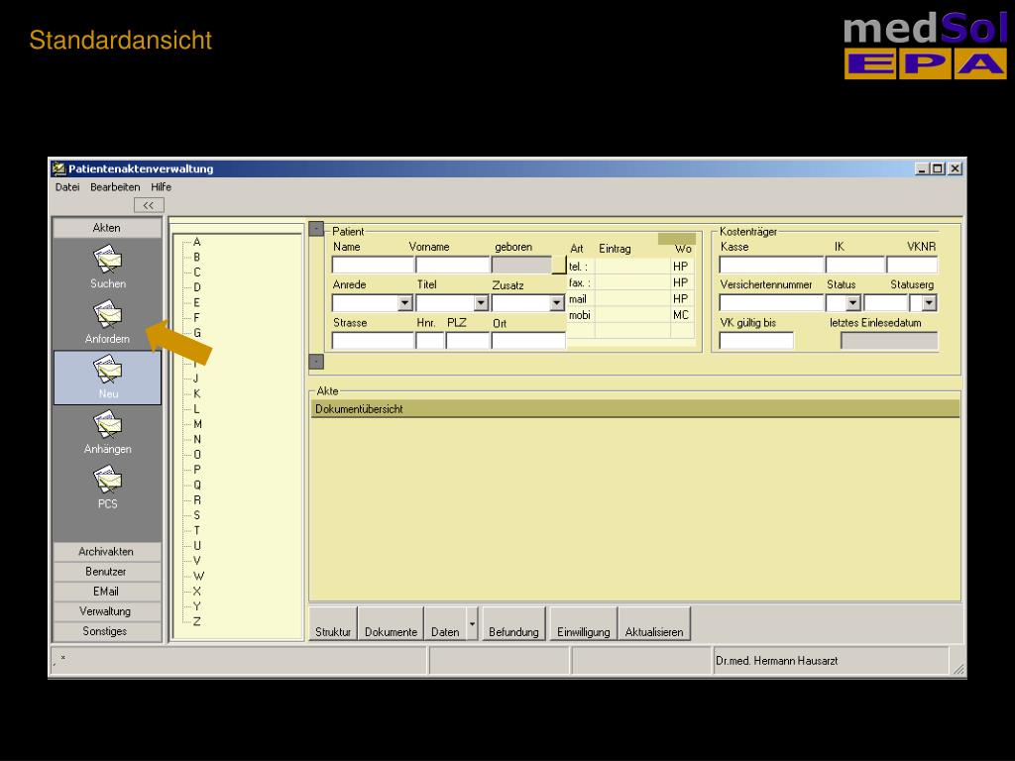
Task: Open the Sonstiges sidebar section
Action: tap(107, 631)
